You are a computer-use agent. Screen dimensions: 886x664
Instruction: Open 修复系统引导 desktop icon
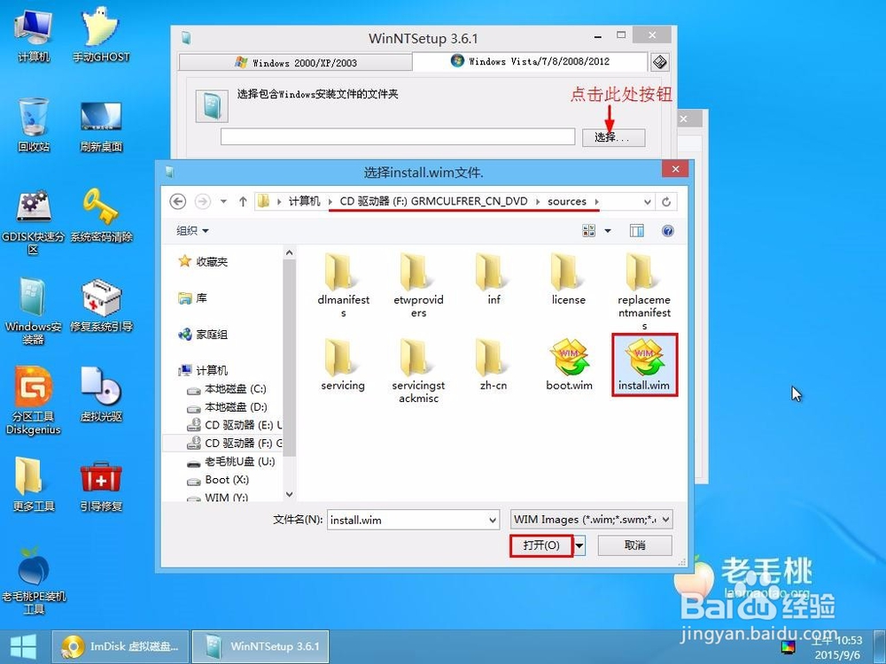tap(101, 305)
